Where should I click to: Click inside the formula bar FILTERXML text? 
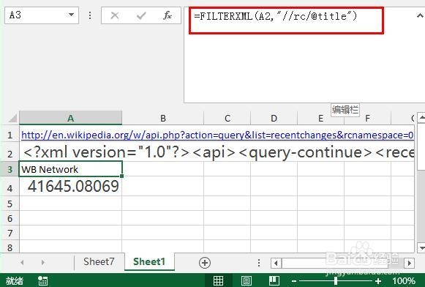pyautogui.click(x=275, y=16)
